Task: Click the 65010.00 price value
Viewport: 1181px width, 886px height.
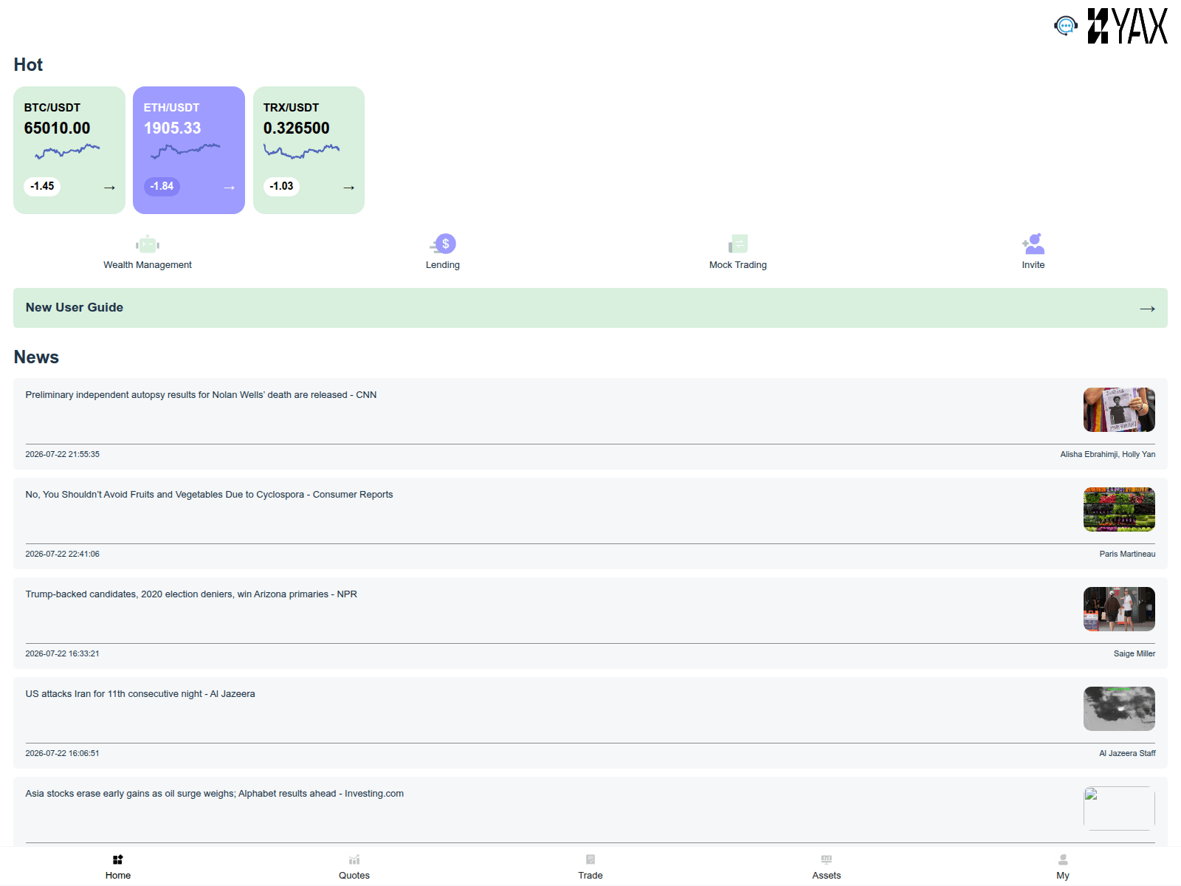Action: (57, 128)
